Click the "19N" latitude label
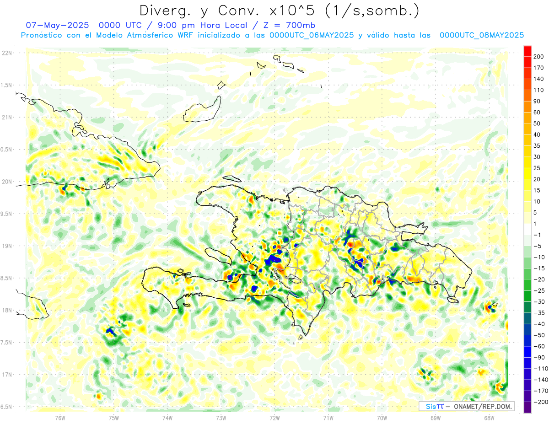Viewport: 549px width, 424px height. click(7, 246)
